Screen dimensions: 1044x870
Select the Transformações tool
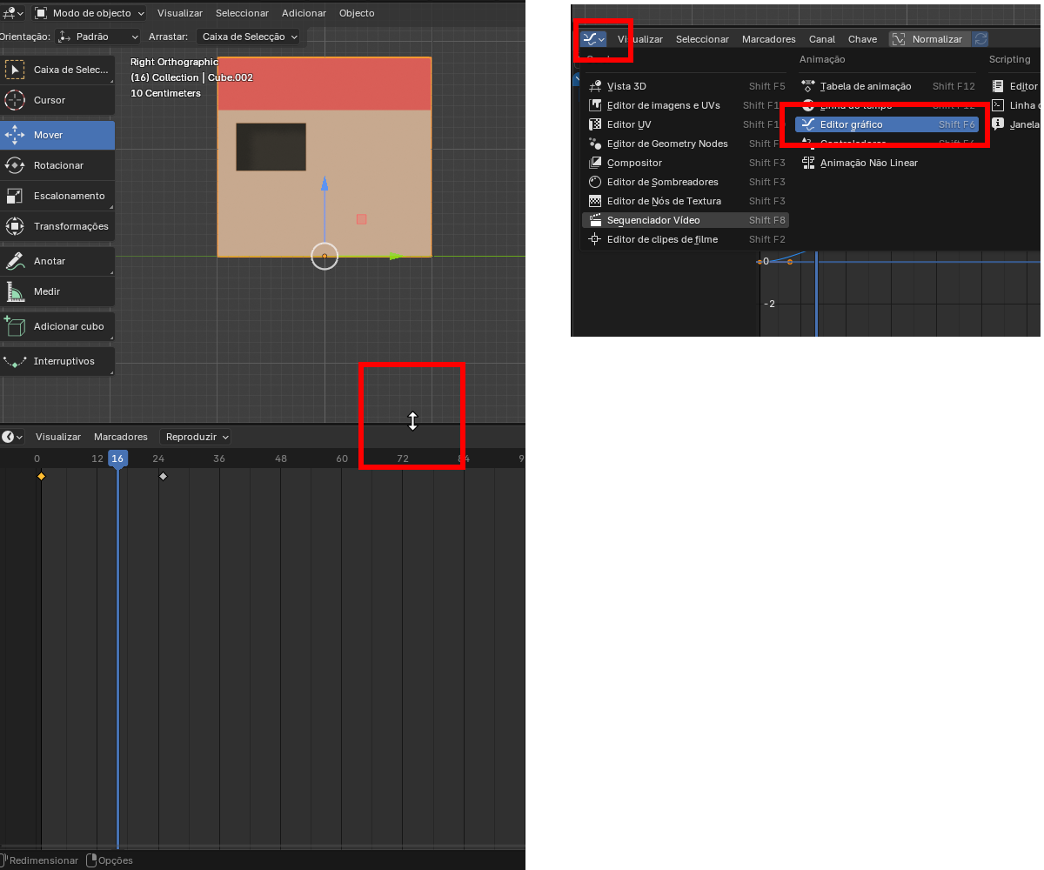pyautogui.click(x=57, y=226)
